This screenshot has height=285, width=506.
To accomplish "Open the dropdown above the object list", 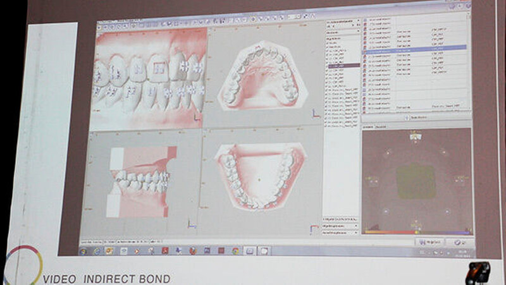I will [342, 30].
